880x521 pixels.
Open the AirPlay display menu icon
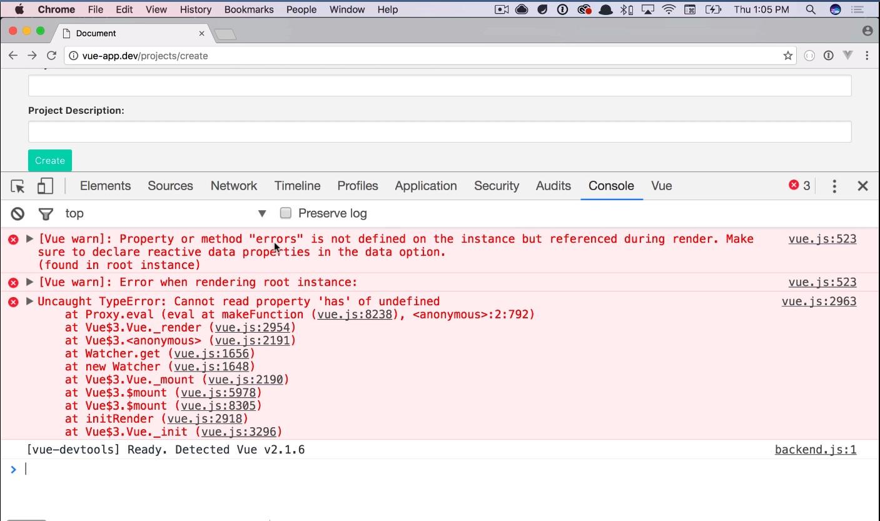(x=648, y=9)
